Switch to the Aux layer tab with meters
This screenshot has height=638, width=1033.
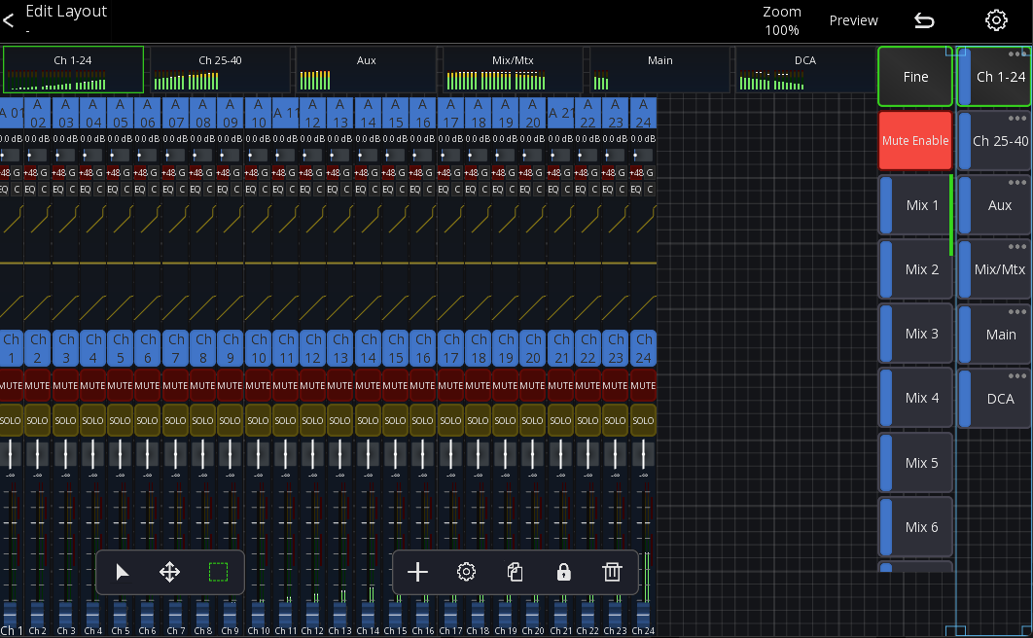pos(367,70)
